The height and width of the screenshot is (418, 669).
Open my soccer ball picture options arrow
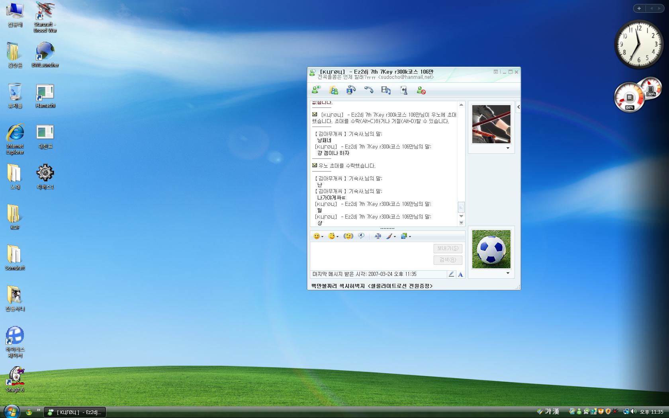pos(508,273)
